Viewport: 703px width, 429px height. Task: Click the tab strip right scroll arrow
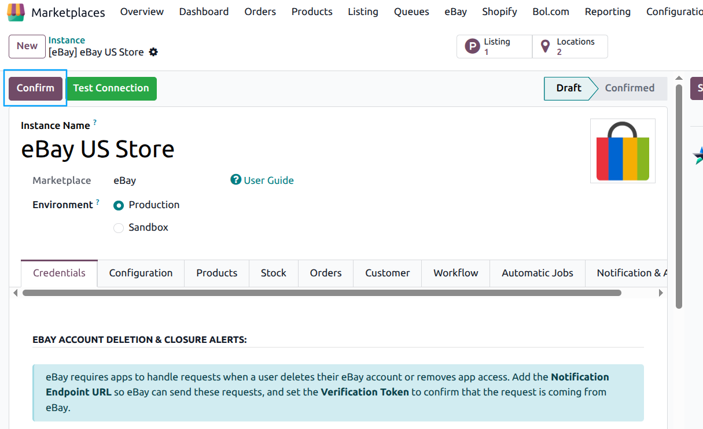pos(661,293)
